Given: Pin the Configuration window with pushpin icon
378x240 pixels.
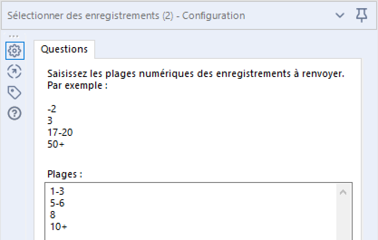Looking at the screenshot, I should tap(362, 15).
